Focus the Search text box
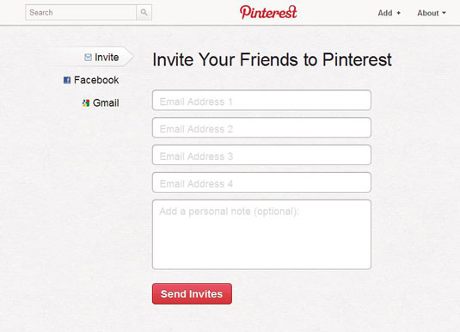The width and height of the screenshot is (460, 332). click(x=81, y=12)
